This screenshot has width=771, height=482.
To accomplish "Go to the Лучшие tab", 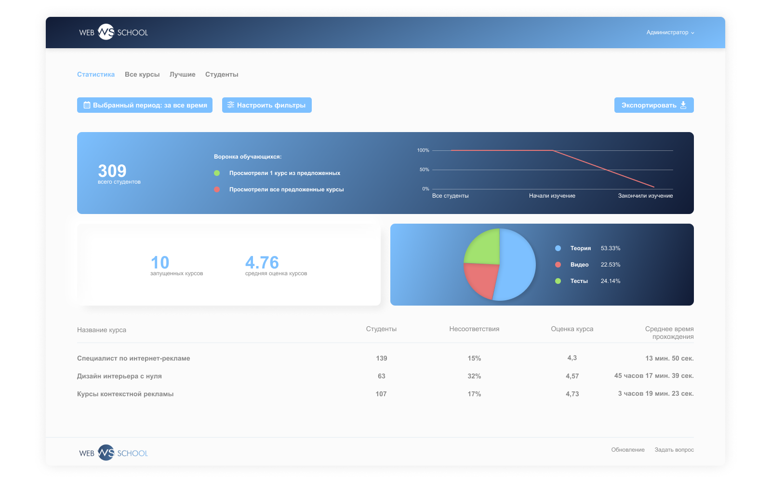I will coord(182,75).
